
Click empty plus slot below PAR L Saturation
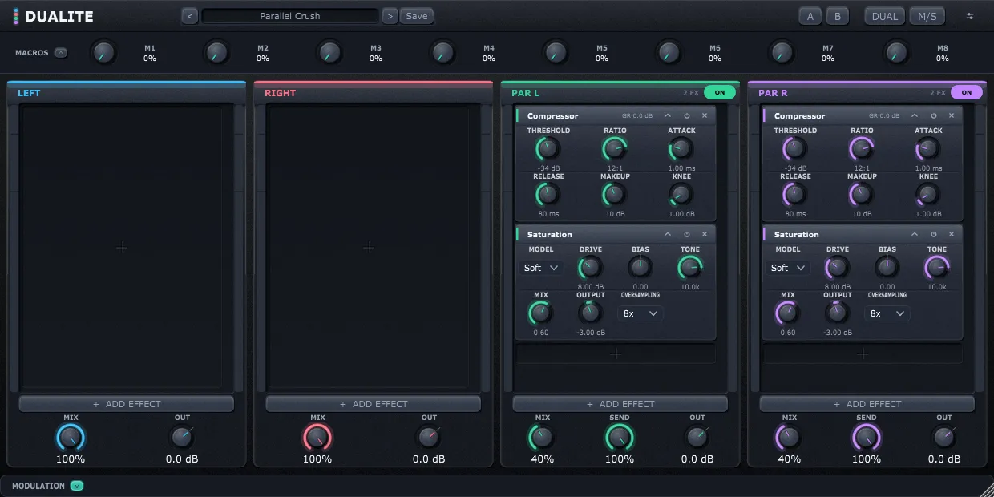(x=616, y=354)
